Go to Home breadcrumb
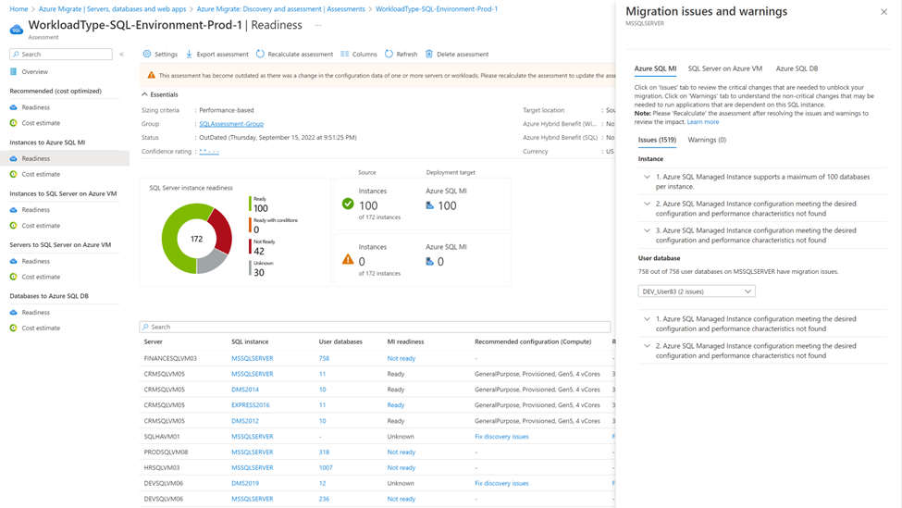Image resolution: width=902 pixels, height=508 pixels. (19, 9)
